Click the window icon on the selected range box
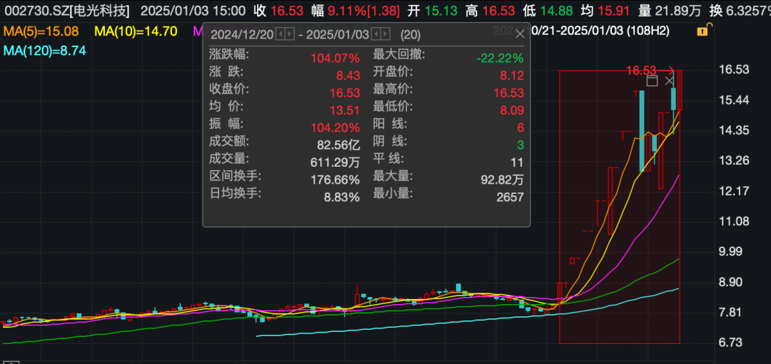The width and height of the screenshot is (771, 364). point(652,81)
